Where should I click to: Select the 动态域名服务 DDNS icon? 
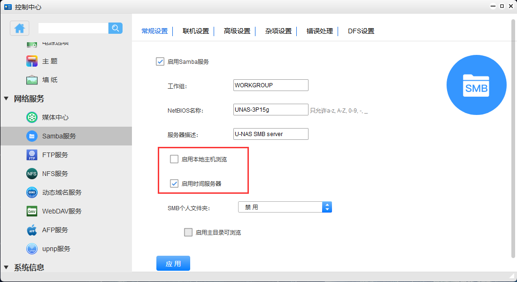32,192
